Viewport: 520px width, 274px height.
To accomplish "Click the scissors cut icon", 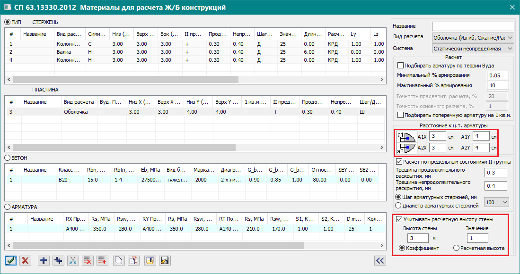I will coord(73,260).
